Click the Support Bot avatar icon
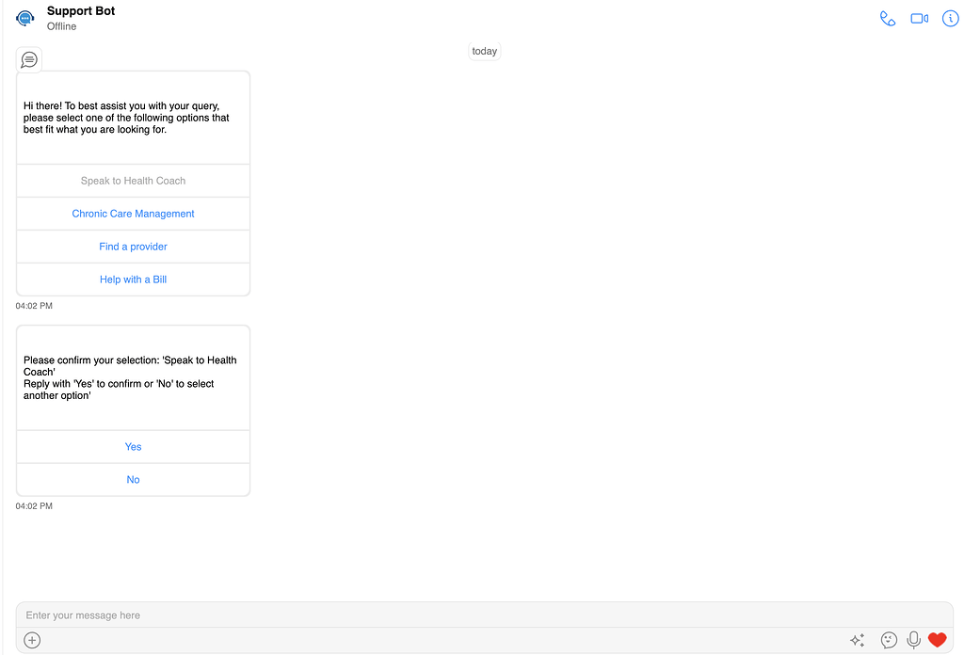This screenshot has height=655, width=964. coord(25,19)
